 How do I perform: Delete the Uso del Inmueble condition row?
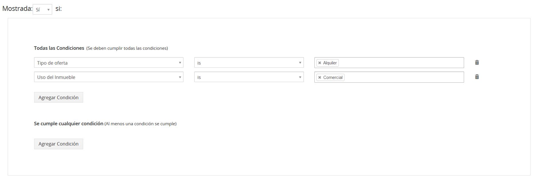click(x=477, y=77)
